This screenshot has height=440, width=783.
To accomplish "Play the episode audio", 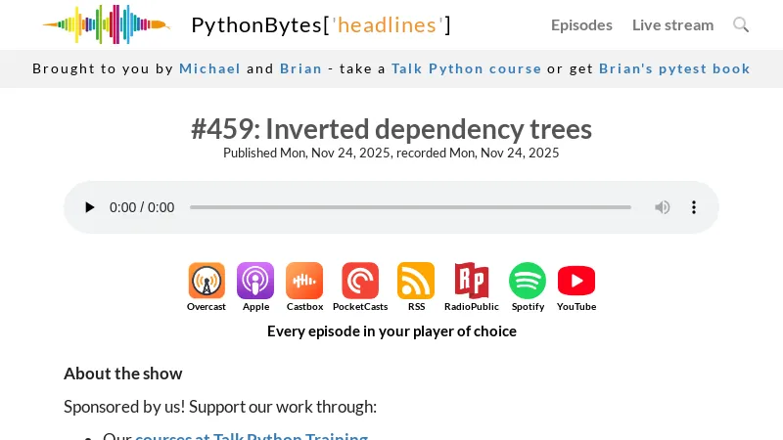I will 90,207.
